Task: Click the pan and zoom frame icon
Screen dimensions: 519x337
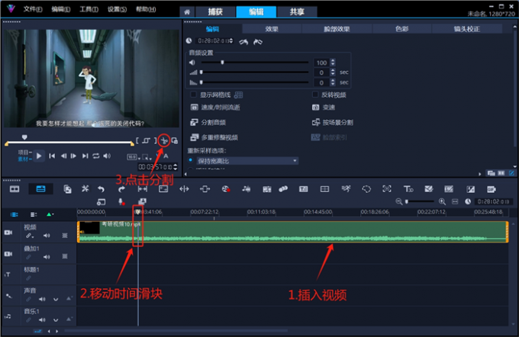Action: [x=387, y=189]
